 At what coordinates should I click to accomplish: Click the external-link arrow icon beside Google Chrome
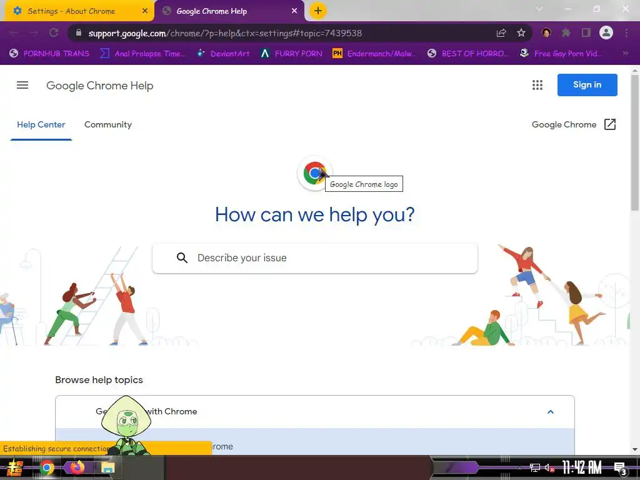click(x=610, y=124)
